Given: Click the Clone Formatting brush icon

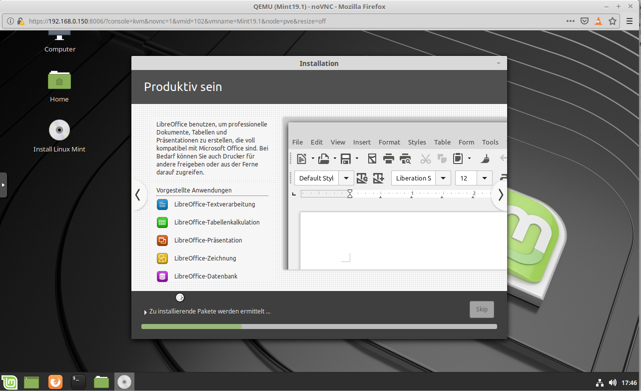Looking at the screenshot, I should coord(485,159).
